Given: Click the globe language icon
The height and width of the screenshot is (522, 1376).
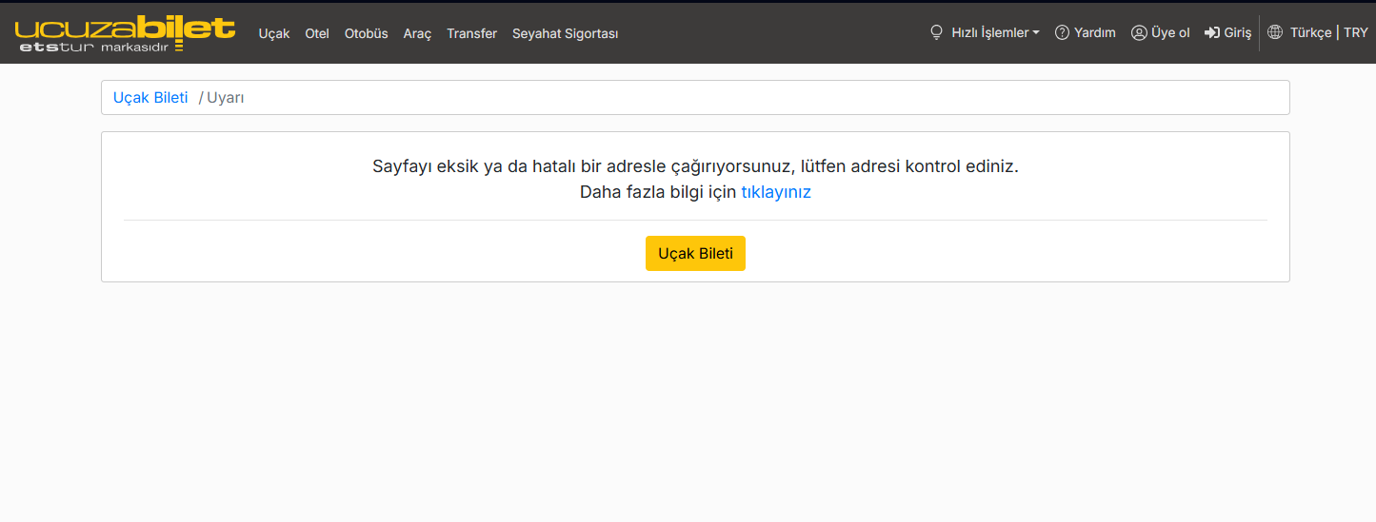Looking at the screenshot, I should pos(1275,32).
